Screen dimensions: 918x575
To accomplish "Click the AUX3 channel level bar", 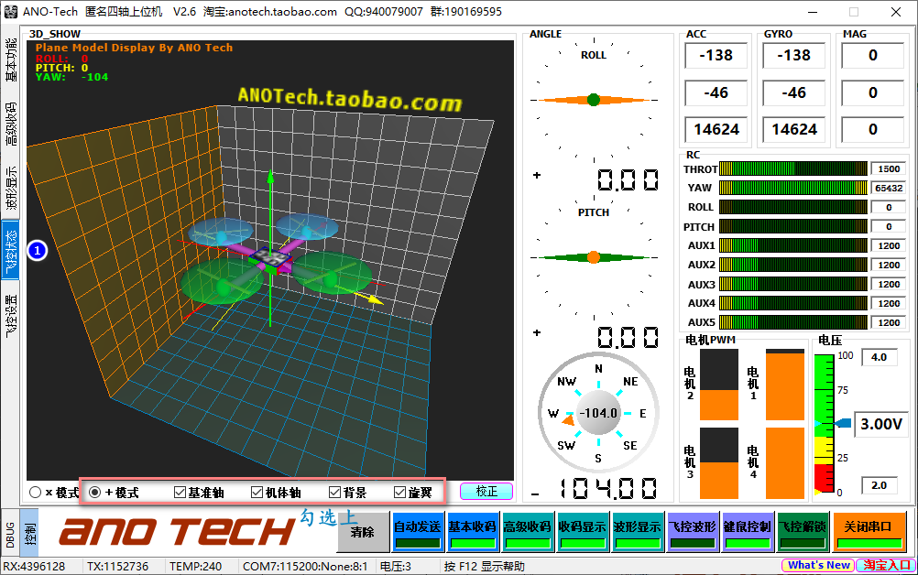I will point(792,284).
